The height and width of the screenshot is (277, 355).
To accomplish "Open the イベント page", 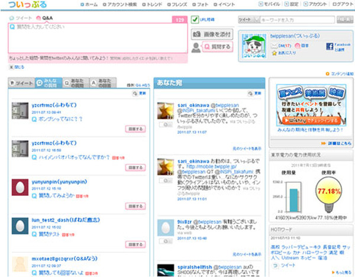I will (x=224, y=4).
